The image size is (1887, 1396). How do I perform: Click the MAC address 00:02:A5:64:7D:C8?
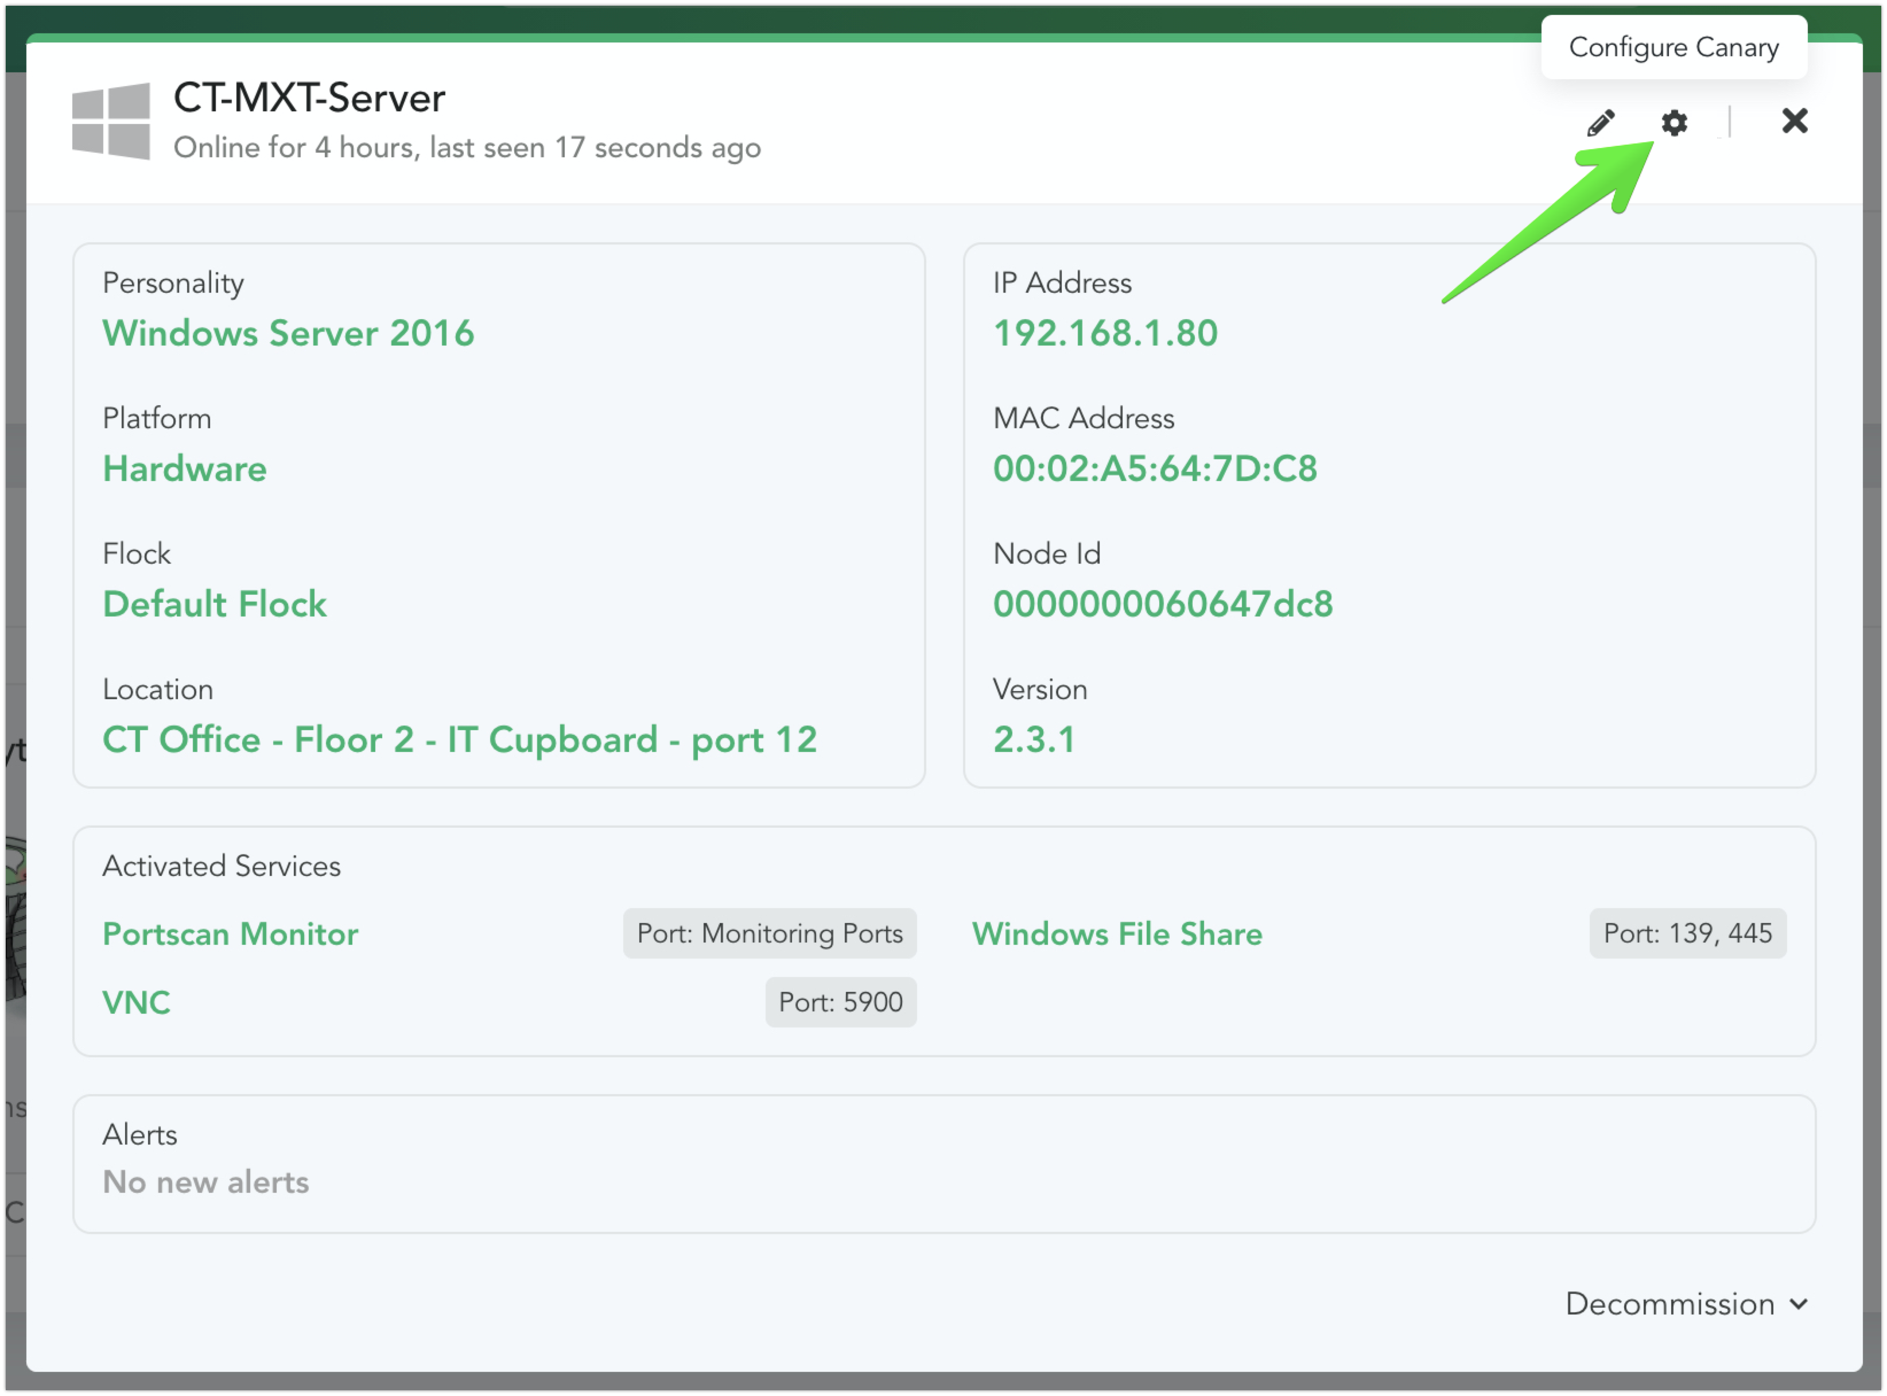[x=1155, y=468]
